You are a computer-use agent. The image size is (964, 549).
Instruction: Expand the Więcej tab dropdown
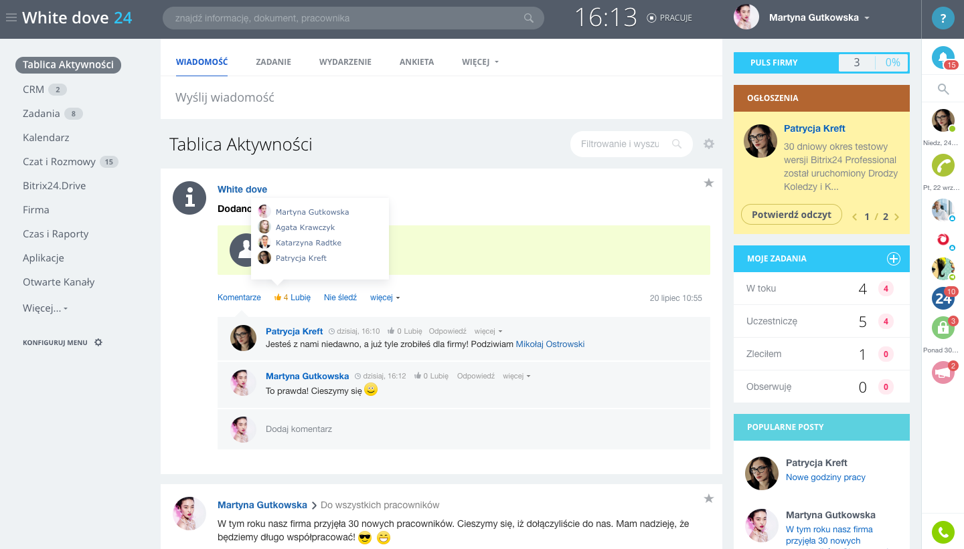tap(480, 62)
